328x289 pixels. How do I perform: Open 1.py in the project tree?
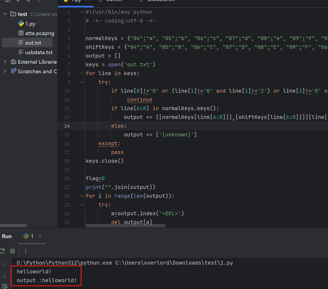pos(30,24)
